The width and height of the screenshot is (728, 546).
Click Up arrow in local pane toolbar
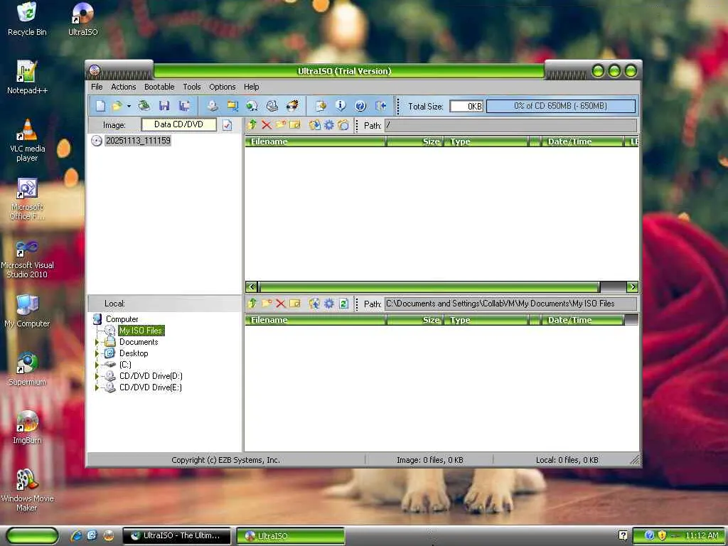coord(252,303)
